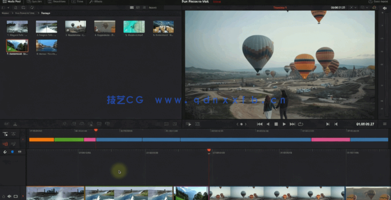Click the Boring Detector icon
Screen dimensions: 391x200
click(6, 124)
